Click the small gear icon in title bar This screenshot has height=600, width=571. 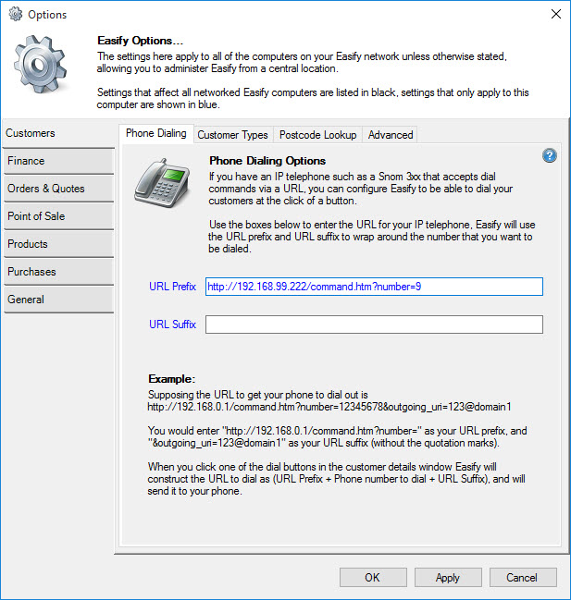[15, 15]
